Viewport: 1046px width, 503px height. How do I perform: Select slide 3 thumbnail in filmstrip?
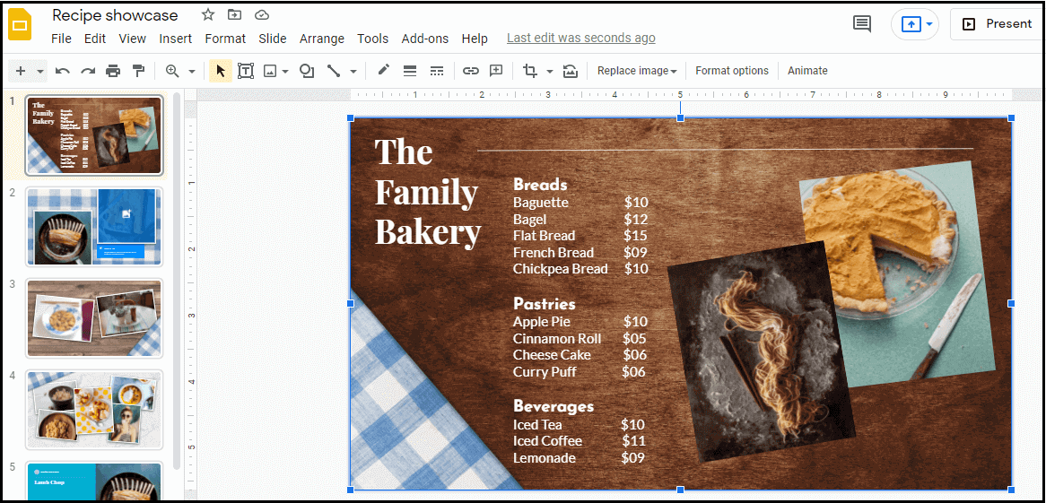point(94,317)
